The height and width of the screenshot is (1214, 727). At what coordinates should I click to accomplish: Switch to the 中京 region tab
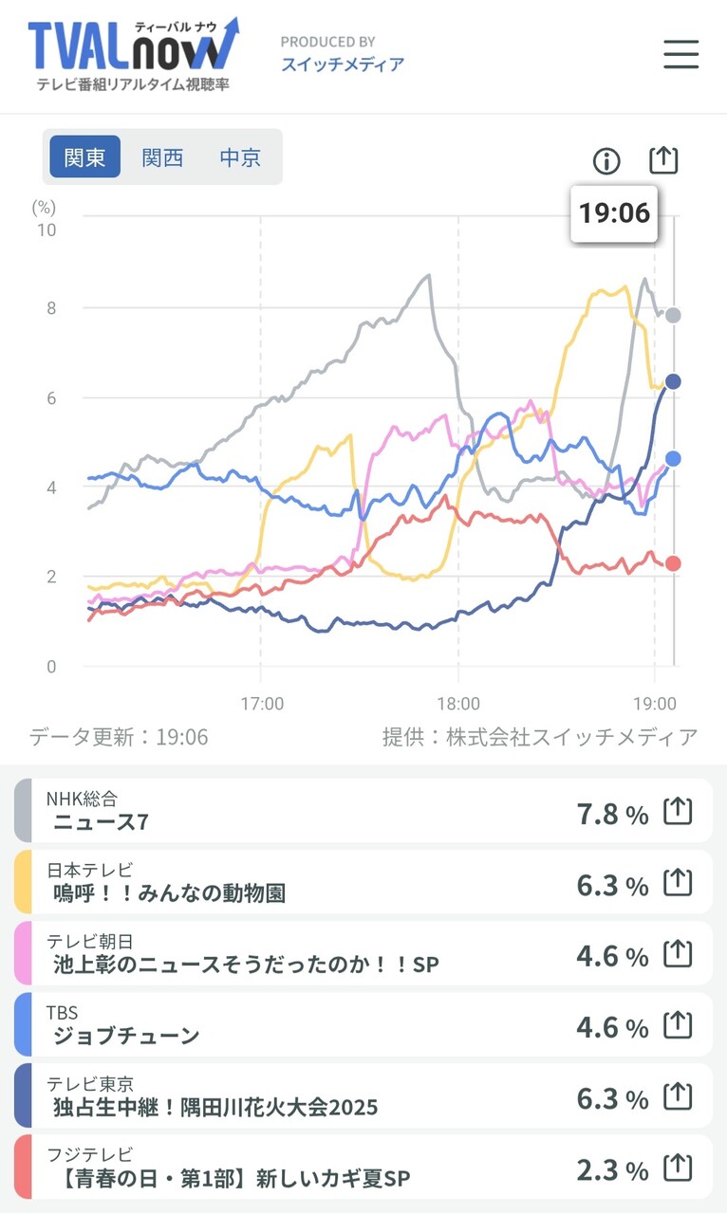[x=240, y=157]
